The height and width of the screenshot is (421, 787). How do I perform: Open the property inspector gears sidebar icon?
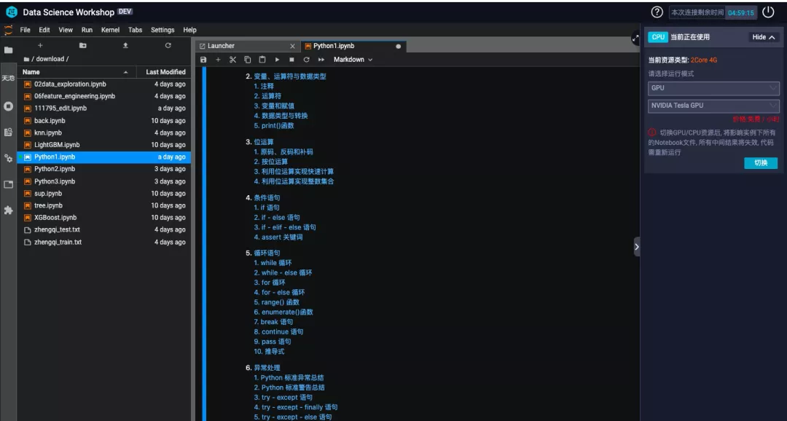(9, 158)
